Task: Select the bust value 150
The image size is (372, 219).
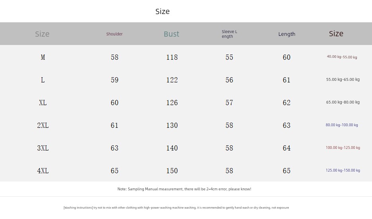Action: 172,171
